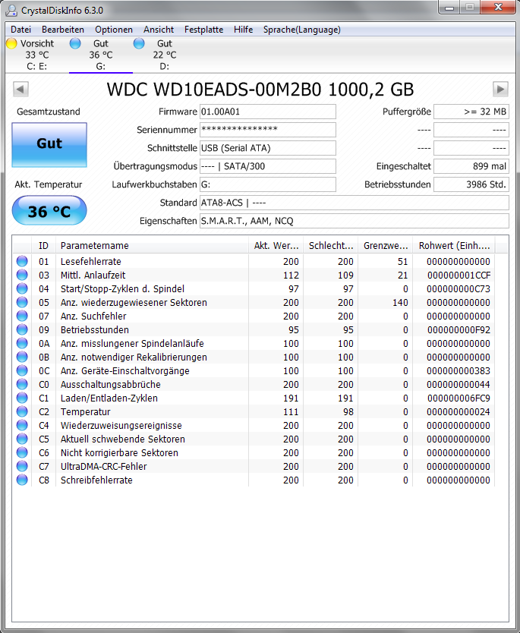The width and height of the screenshot is (520, 633).
Task: Click status orb of Laden/Entladen-Zyklen row
Action: pyautogui.click(x=22, y=398)
